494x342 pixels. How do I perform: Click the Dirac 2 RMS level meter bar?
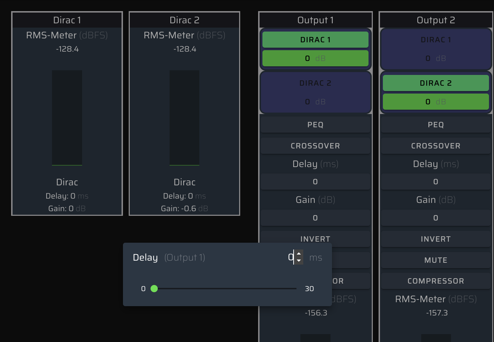click(184, 118)
